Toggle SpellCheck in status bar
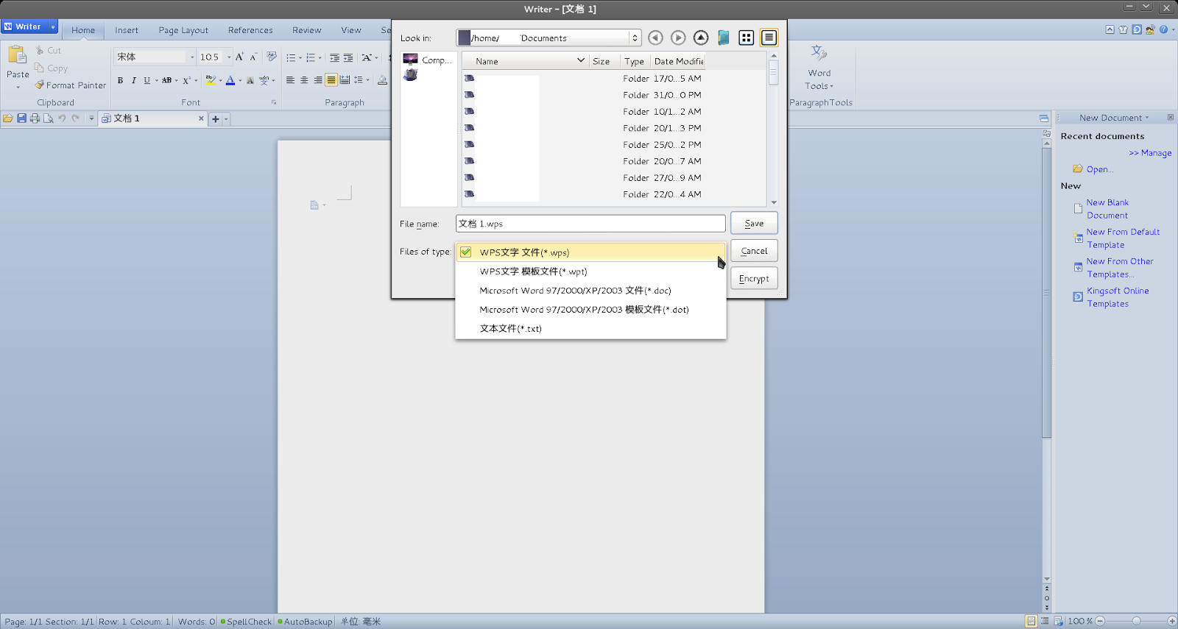 pyautogui.click(x=246, y=622)
